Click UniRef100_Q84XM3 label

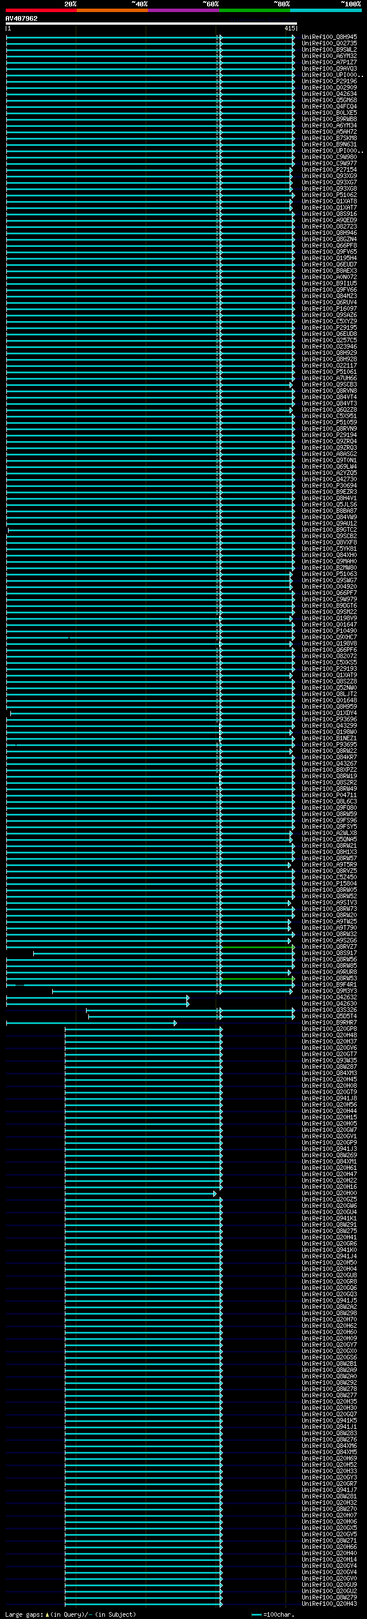[329, 1073]
